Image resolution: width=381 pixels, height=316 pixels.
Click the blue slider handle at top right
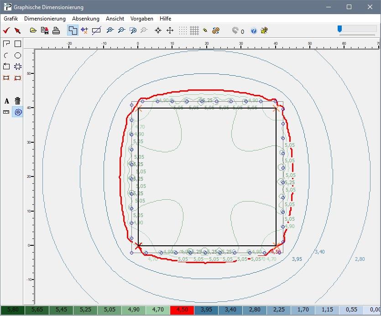[339, 29]
